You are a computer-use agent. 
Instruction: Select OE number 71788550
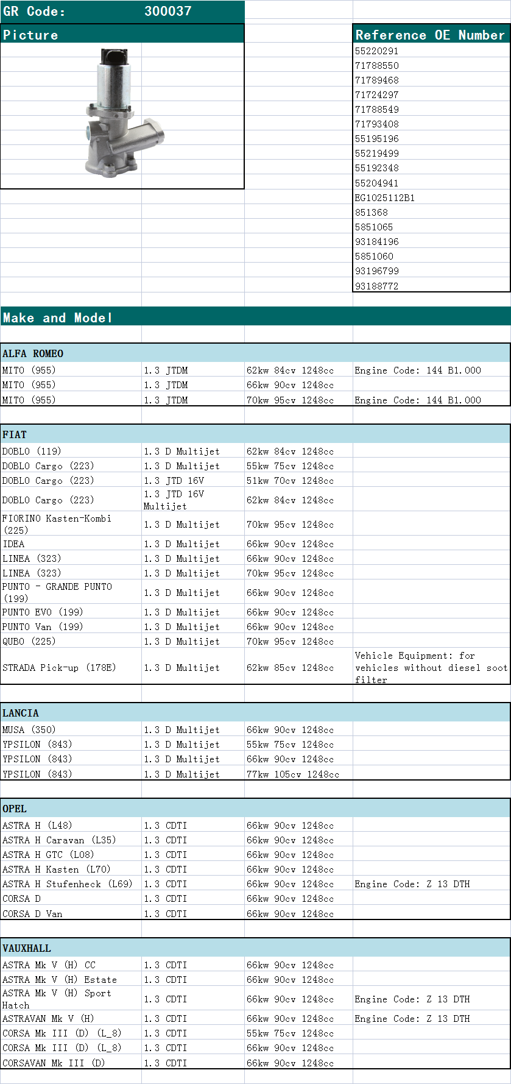pyautogui.click(x=431, y=65)
